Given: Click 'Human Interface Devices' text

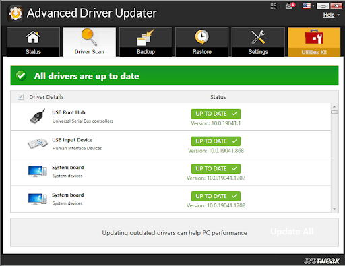Looking at the screenshot, I should click(x=77, y=148).
